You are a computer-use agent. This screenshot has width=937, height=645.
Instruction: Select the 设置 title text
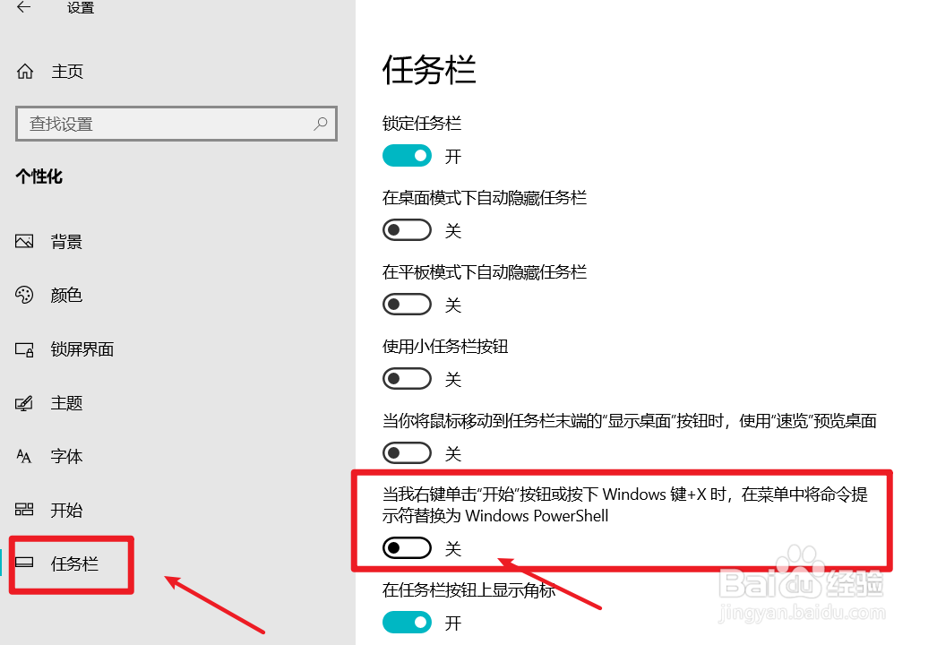click(80, 7)
